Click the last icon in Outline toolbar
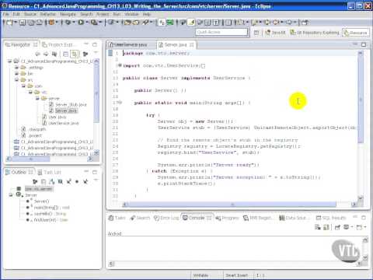The height and width of the screenshot is (280, 373). pyautogui.click(x=85, y=181)
